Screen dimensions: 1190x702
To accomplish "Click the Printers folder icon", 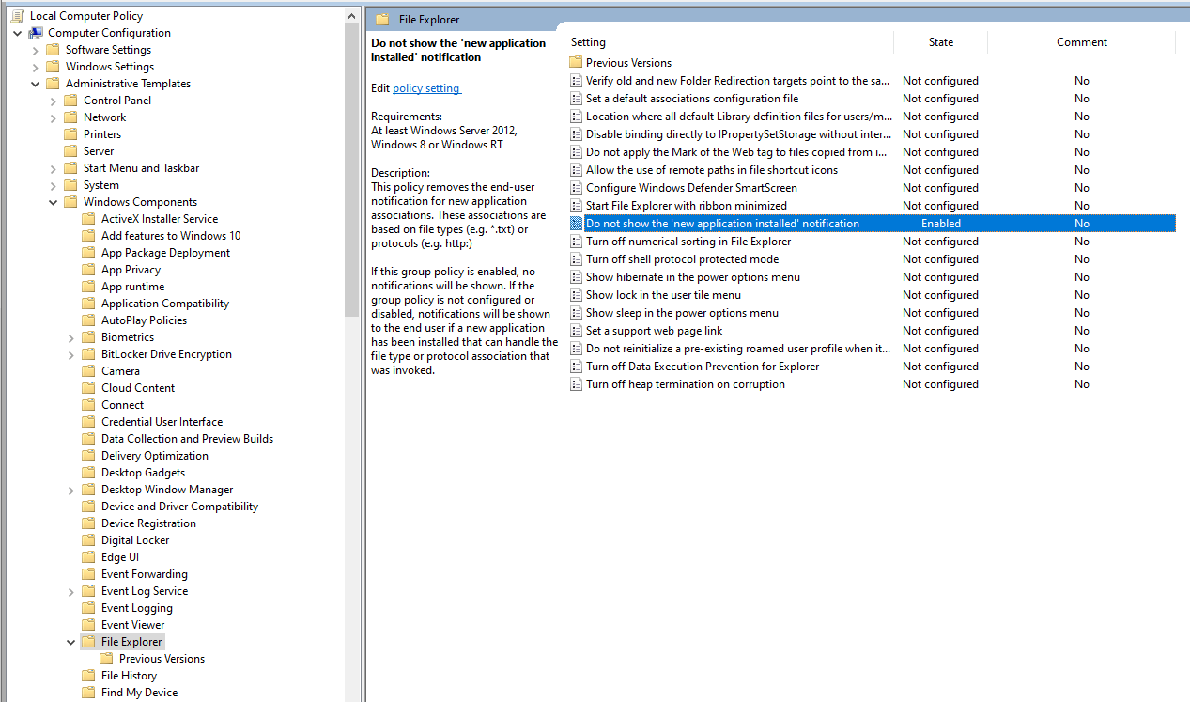I will pyautogui.click(x=71, y=134).
